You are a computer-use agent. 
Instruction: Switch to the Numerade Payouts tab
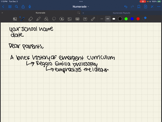click(x=122, y=13)
